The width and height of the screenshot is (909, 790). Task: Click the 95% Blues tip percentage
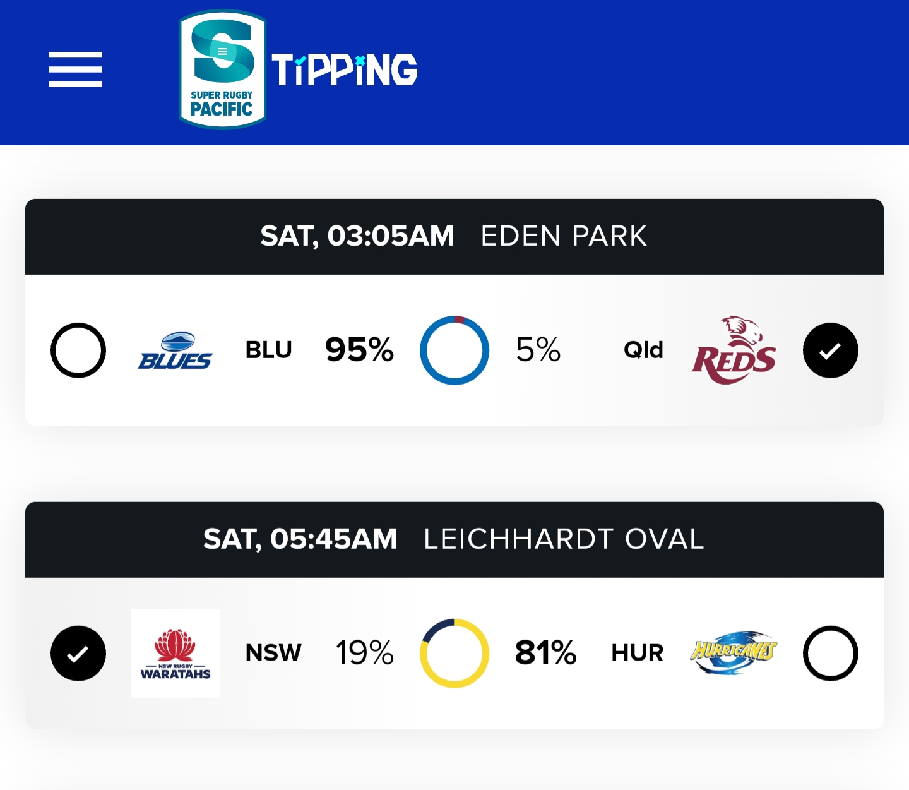[x=359, y=350]
